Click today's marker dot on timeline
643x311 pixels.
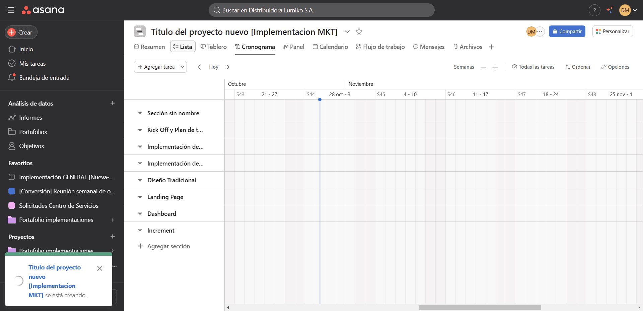tap(320, 100)
